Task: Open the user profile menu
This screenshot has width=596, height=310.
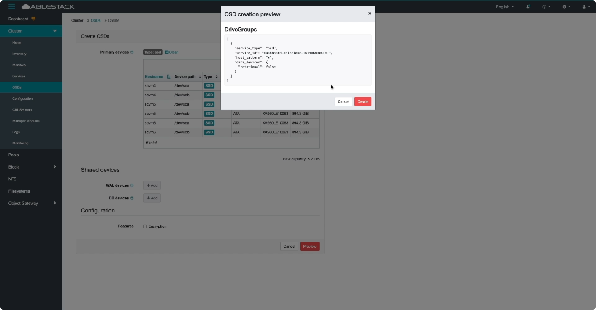Action: pos(586,7)
